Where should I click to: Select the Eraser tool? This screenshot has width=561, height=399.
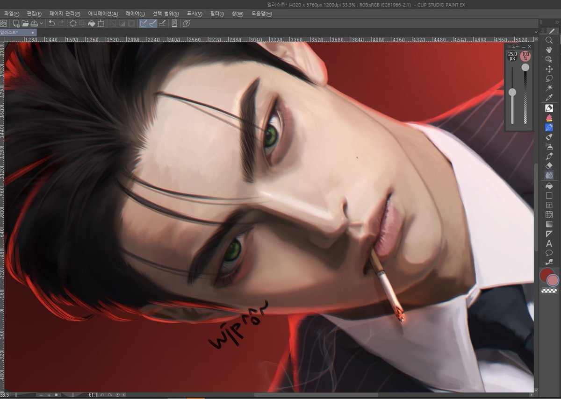(549, 165)
